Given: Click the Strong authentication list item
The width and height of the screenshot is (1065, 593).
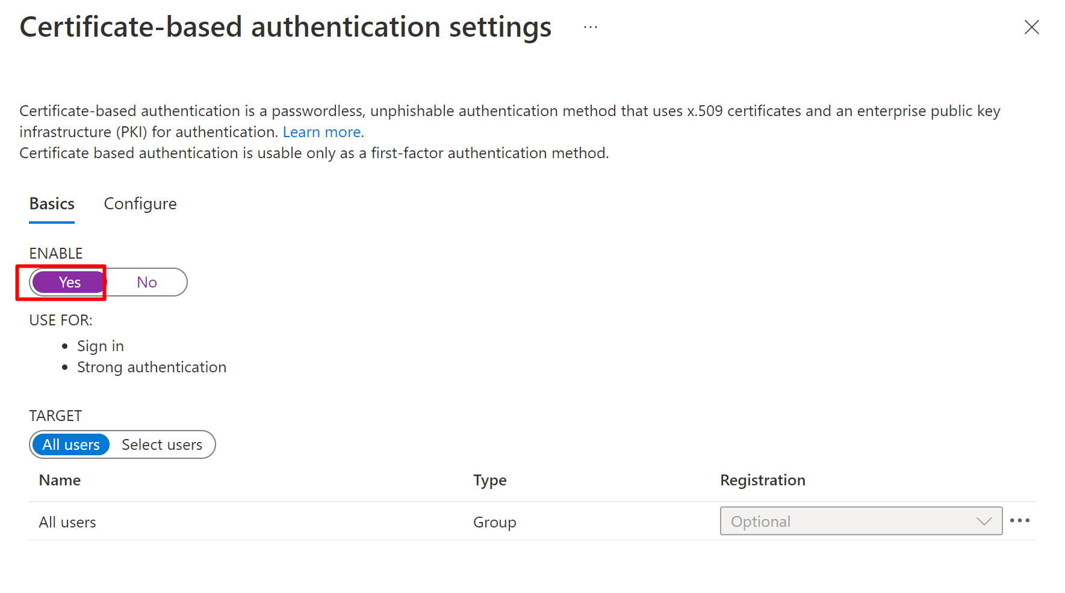Looking at the screenshot, I should click(152, 367).
